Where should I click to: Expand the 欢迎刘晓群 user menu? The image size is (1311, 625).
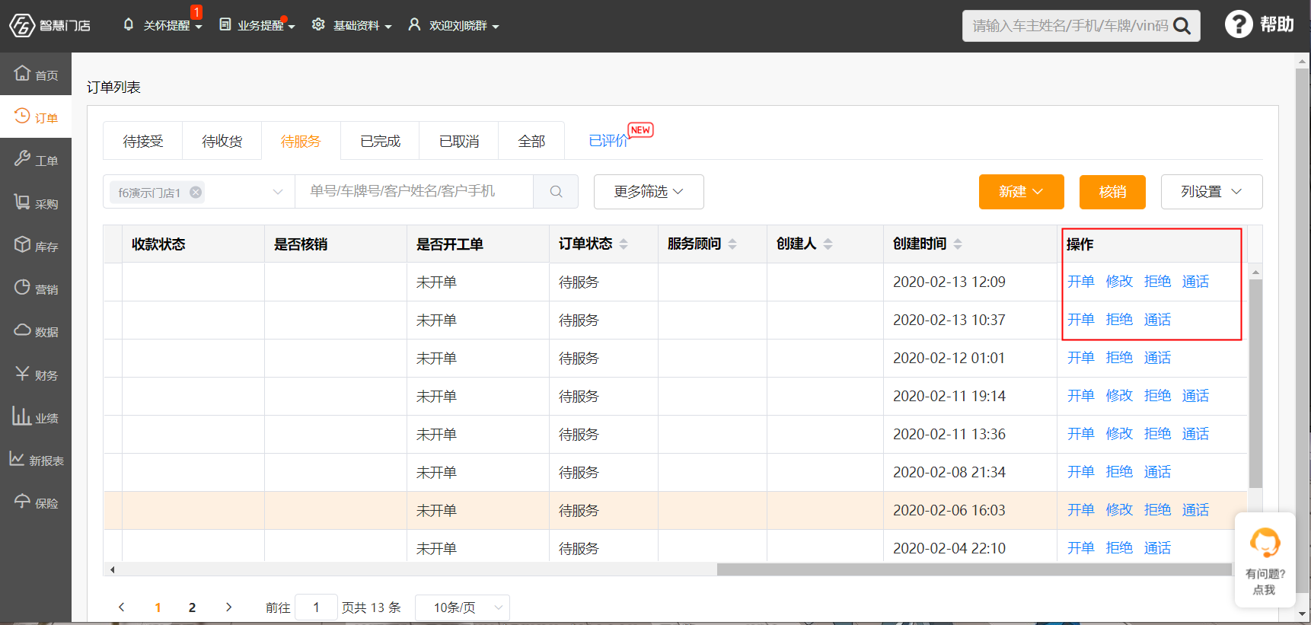click(496, 27)
